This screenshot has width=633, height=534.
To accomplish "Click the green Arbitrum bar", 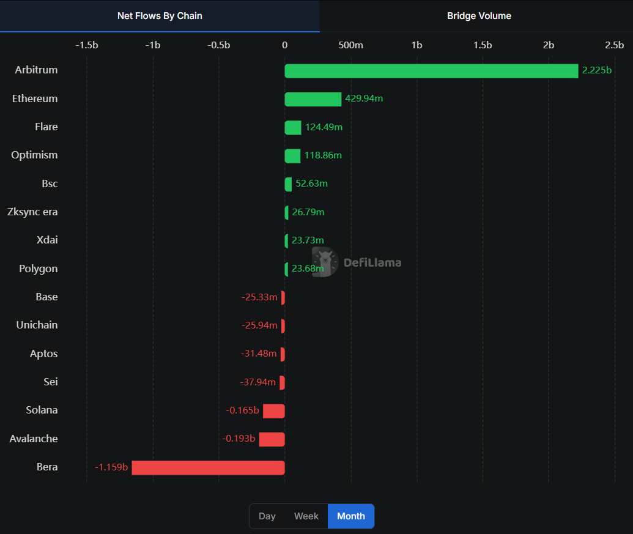I will (432, 71).
